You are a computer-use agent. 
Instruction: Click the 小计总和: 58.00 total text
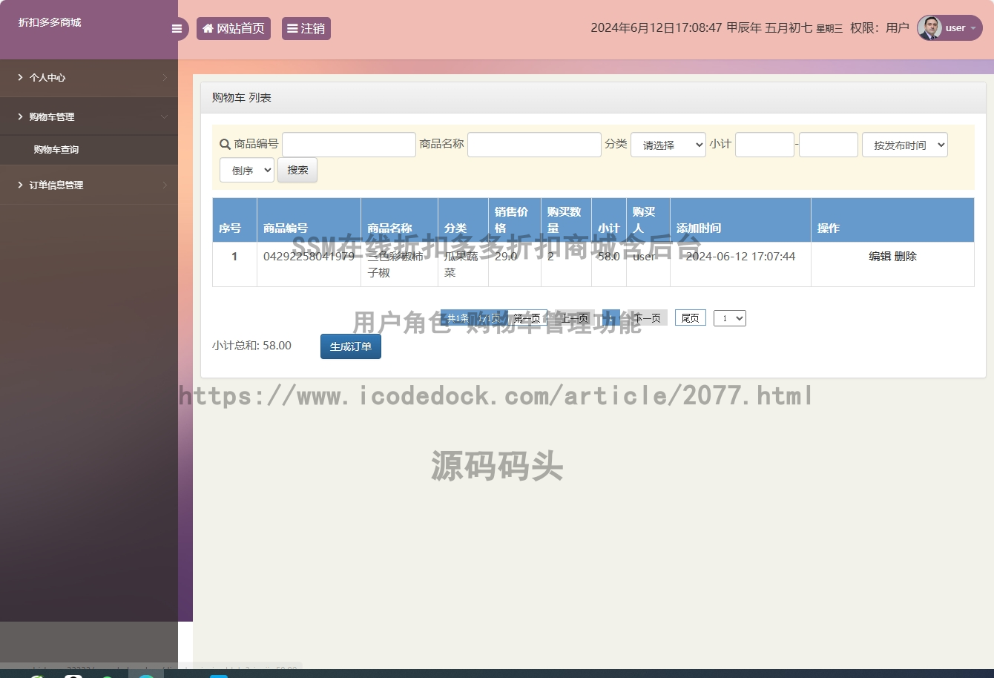click(251, 346)
